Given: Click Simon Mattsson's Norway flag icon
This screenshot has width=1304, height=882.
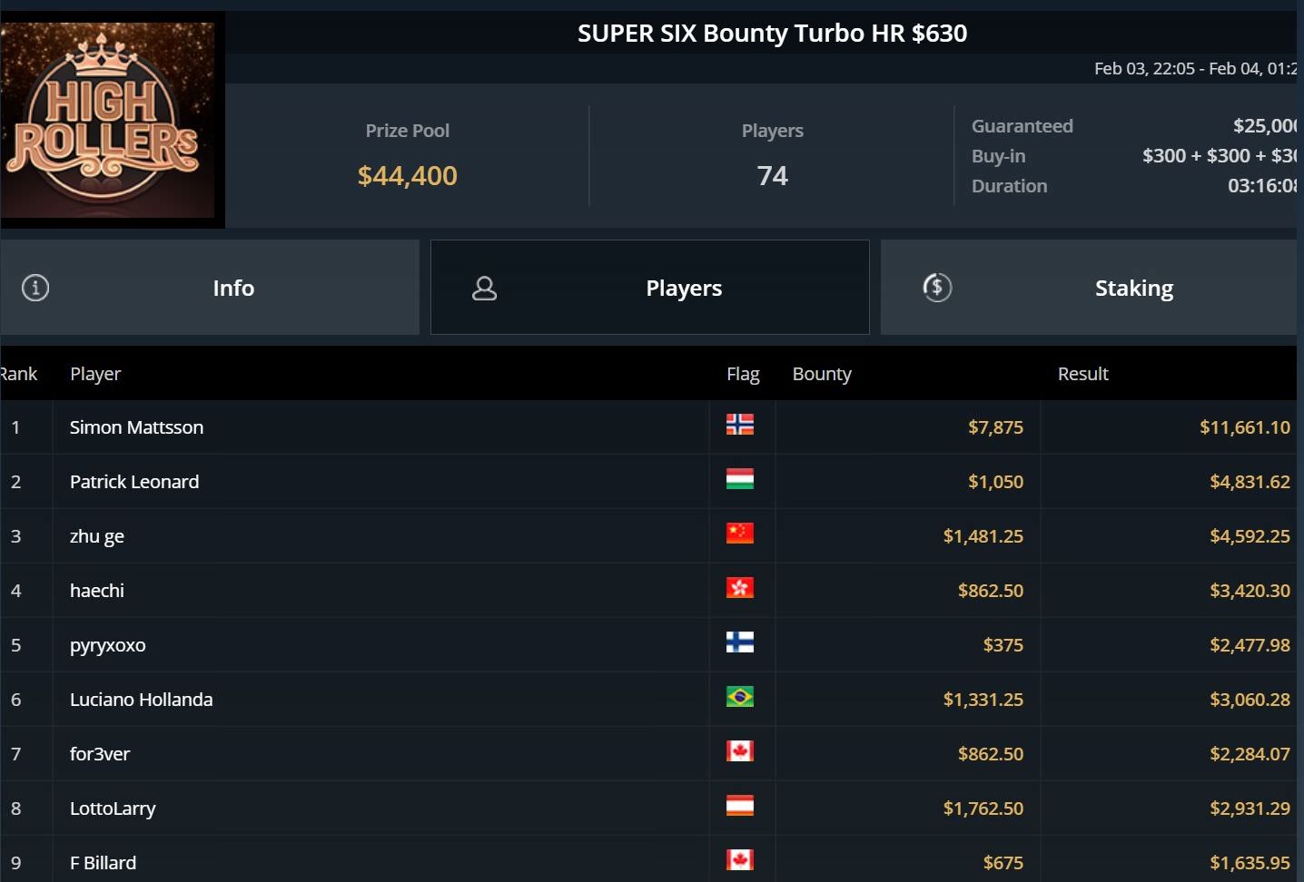Looking at the screenshot, I should pos(740,425).
